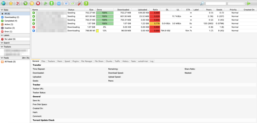Click the green Completed (4) filter icon

coord(2,21)
